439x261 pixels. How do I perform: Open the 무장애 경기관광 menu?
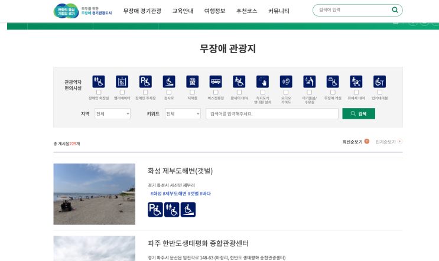click(x=142, y=11)
